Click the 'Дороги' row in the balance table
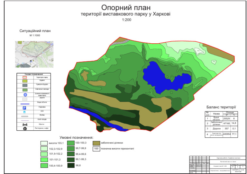Image resolution: width=247 pixels, height=174 pixels. click(216, 129)
